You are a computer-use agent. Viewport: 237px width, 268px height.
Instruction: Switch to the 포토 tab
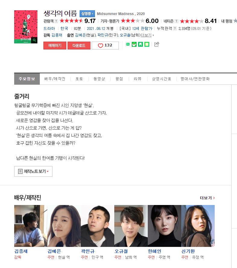pyautogui.click(x=79, y=79)
